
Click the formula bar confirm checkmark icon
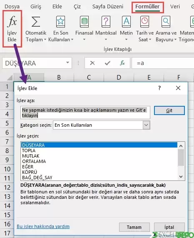pyautogui.click(x=107, y=63)
